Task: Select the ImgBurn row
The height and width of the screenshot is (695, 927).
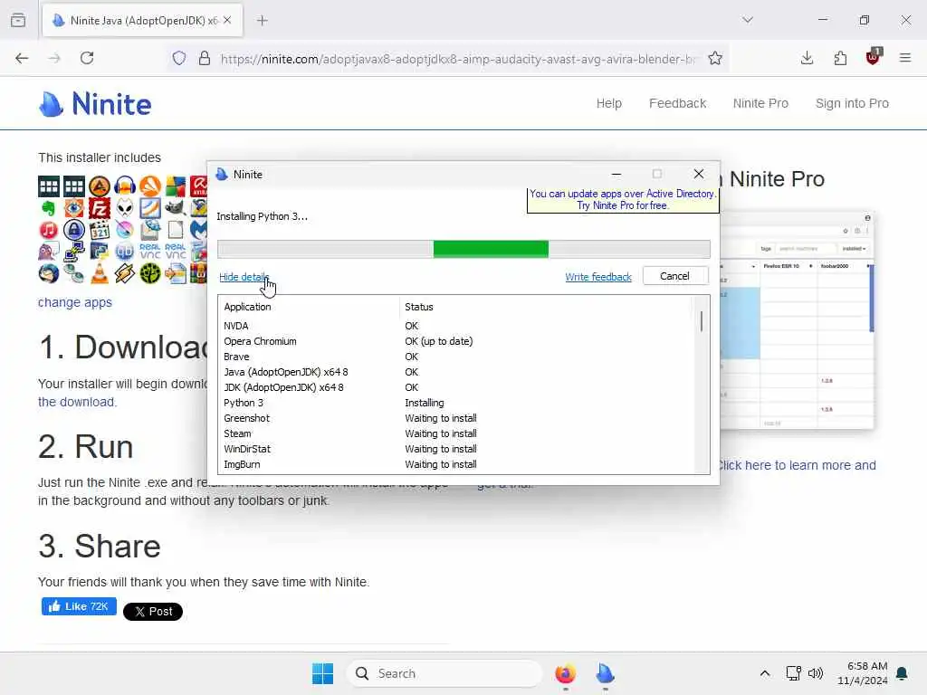Action: pyautogui.click(x=455, y=464)
